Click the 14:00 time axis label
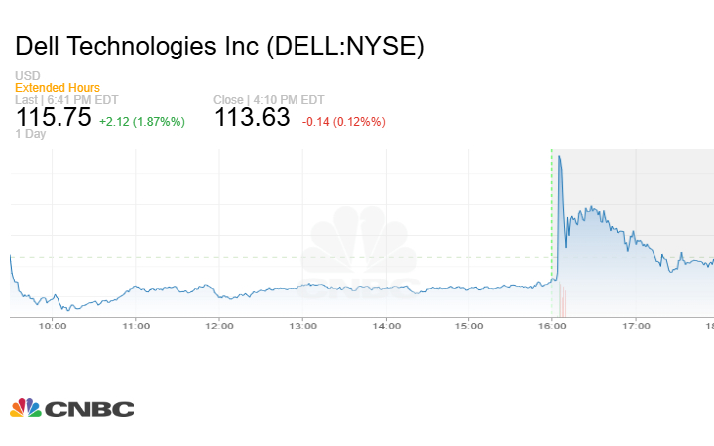Viewport: 714px width, 446px height. [x=386, y=326]
